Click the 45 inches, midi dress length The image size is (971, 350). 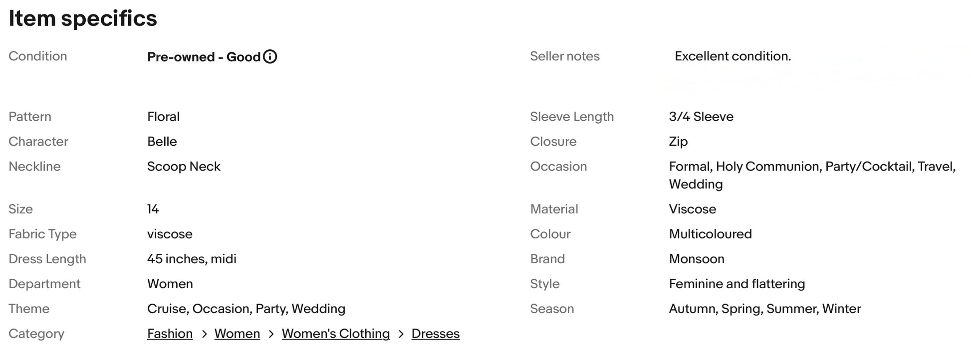point(192,259)
